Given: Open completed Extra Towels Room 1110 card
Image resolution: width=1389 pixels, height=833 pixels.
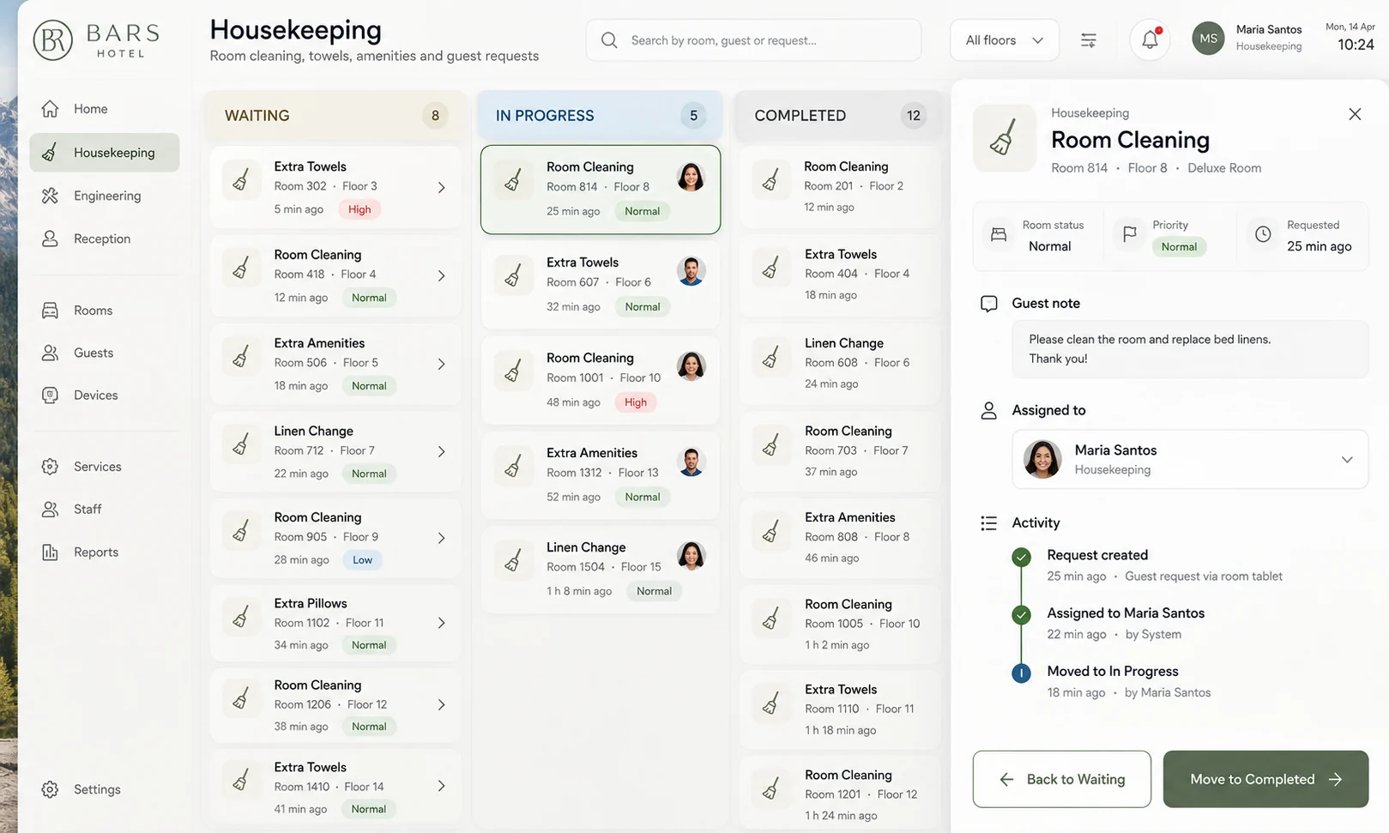Looking at the screenshot, I should (840, 709).
